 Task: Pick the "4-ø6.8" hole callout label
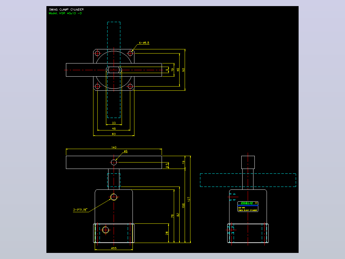[x=144, y=43]
